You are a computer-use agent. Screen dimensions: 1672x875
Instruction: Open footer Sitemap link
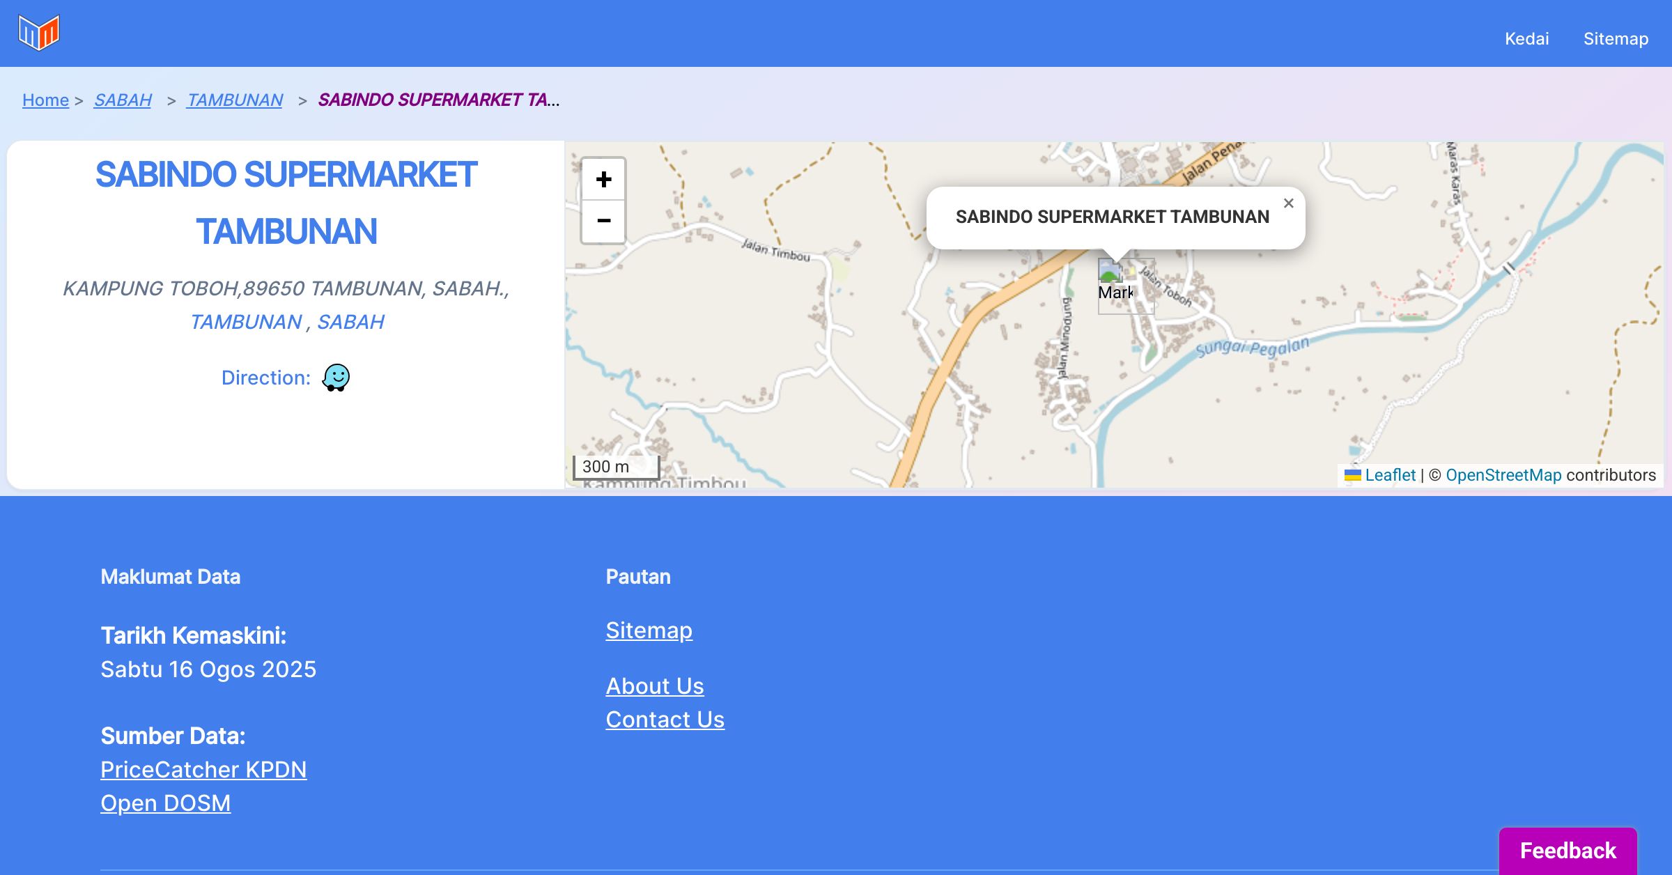(x=649, y=630)
